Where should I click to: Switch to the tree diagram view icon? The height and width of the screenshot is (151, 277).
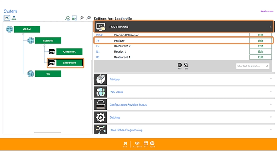7,18
